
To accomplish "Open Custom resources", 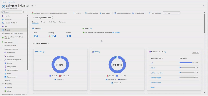I will click(x=12, y=70).
